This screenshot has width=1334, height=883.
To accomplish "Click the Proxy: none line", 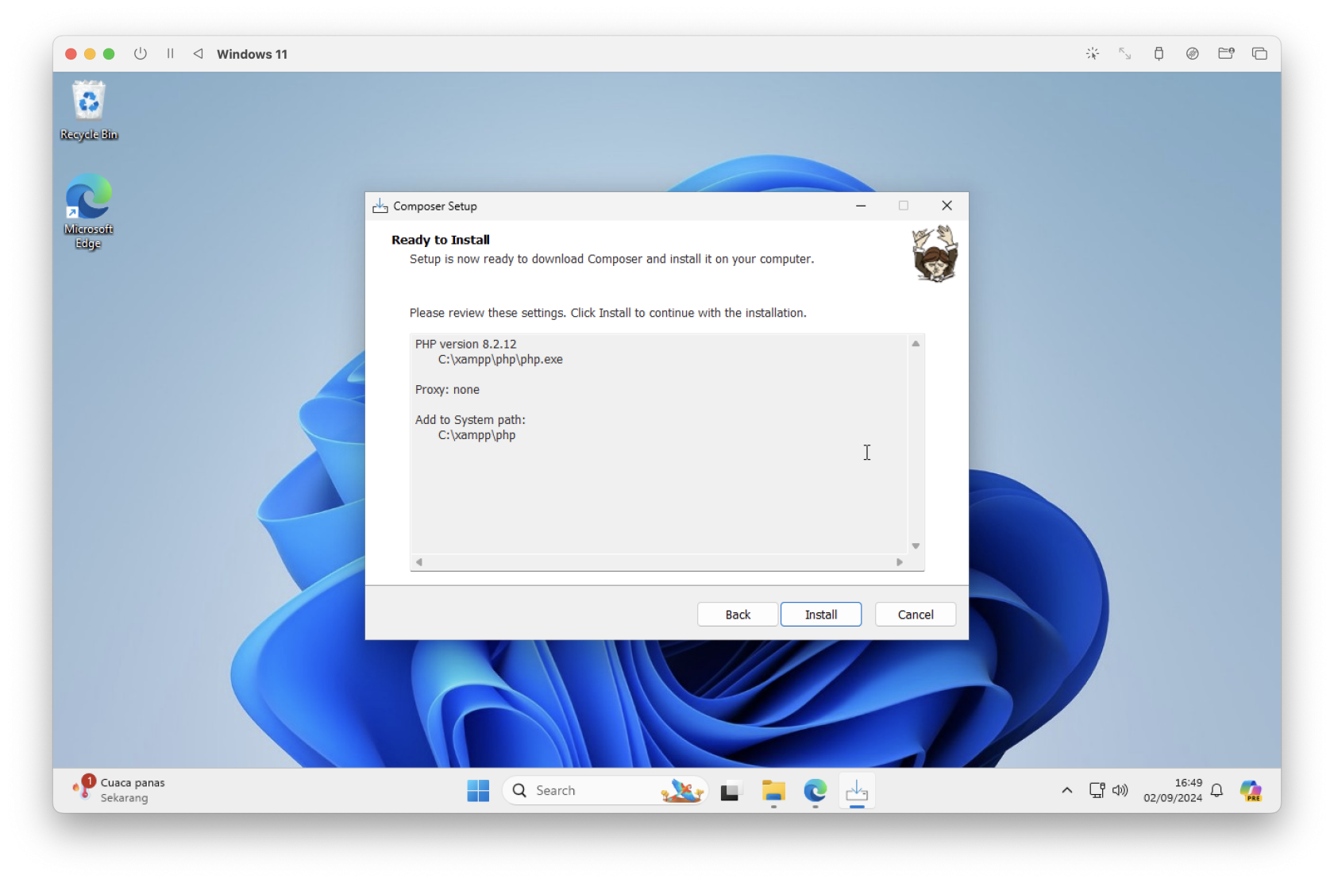I will pyautogui.click(x=447, y=390).
